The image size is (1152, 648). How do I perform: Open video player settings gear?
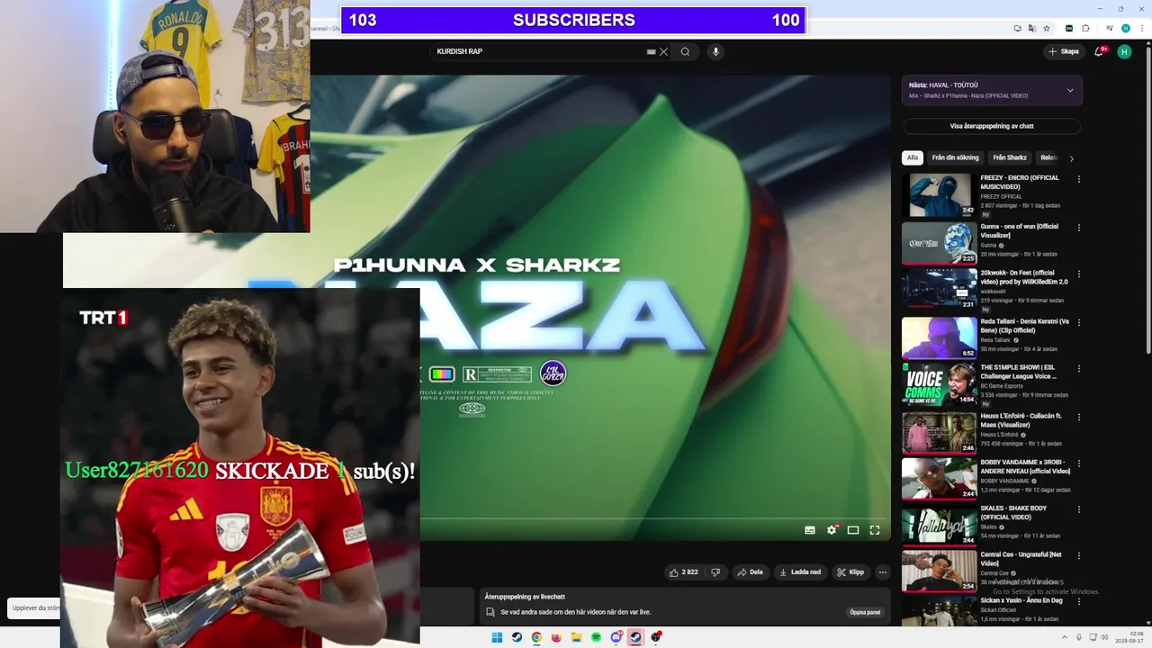tap(832, 530)
